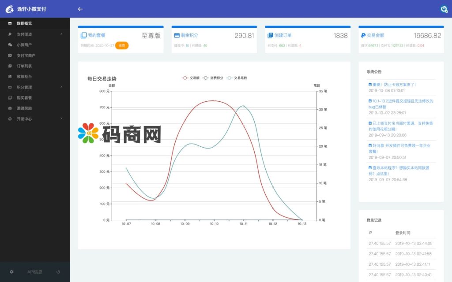The height and width of the screenshot is (282, 452).
Task: Click login record time 2019-10-13 02:41:58
Action: coord(413,254)
